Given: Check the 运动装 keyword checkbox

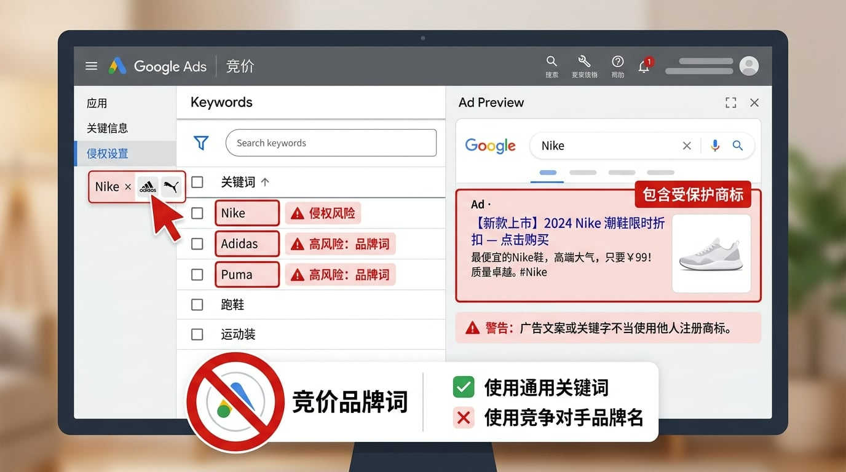Looking at the screenshot, I should click(x=197, y=334).
